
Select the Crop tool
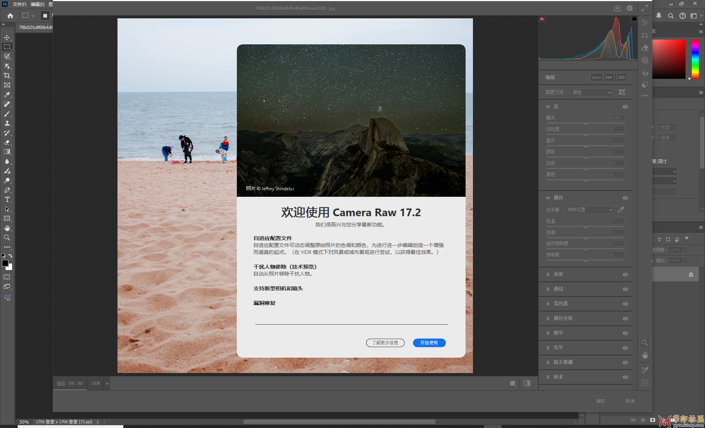[x=7, y=75]
